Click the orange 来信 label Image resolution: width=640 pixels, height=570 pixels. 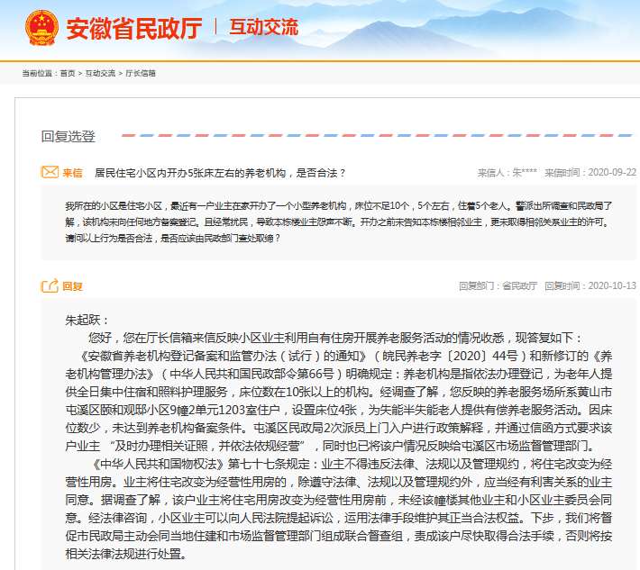pyautogui.click(x=73, y=173)
